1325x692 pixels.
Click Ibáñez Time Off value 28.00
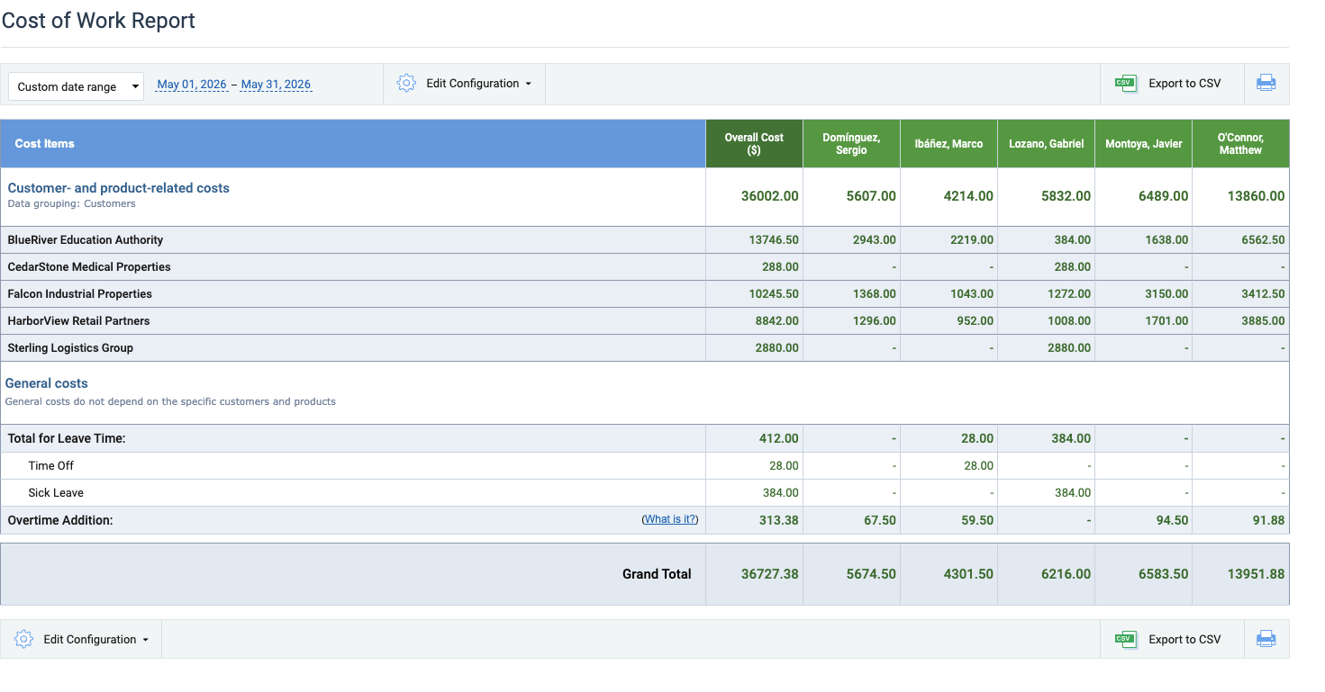click(x=978, y=465)
